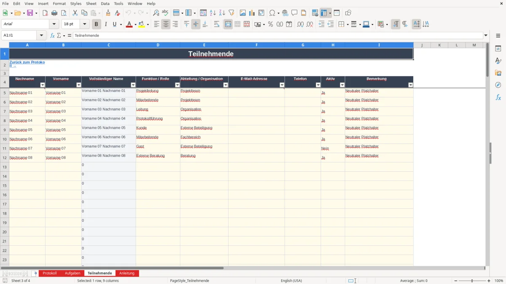Click the Add new sheet button
This screenshot has height=284, width=506.
[x=35, y=273]
